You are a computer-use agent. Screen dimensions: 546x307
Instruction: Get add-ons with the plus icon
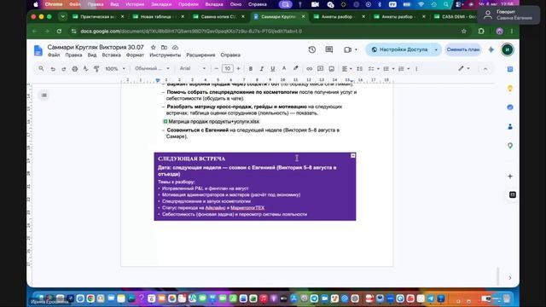pyautogui.click(x=510, y=177)
